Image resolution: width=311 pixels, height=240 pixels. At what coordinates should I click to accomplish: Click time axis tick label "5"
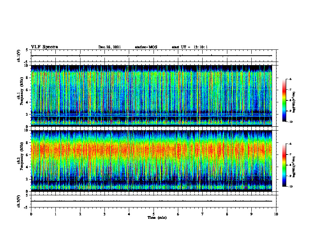(x=154, y=214)
